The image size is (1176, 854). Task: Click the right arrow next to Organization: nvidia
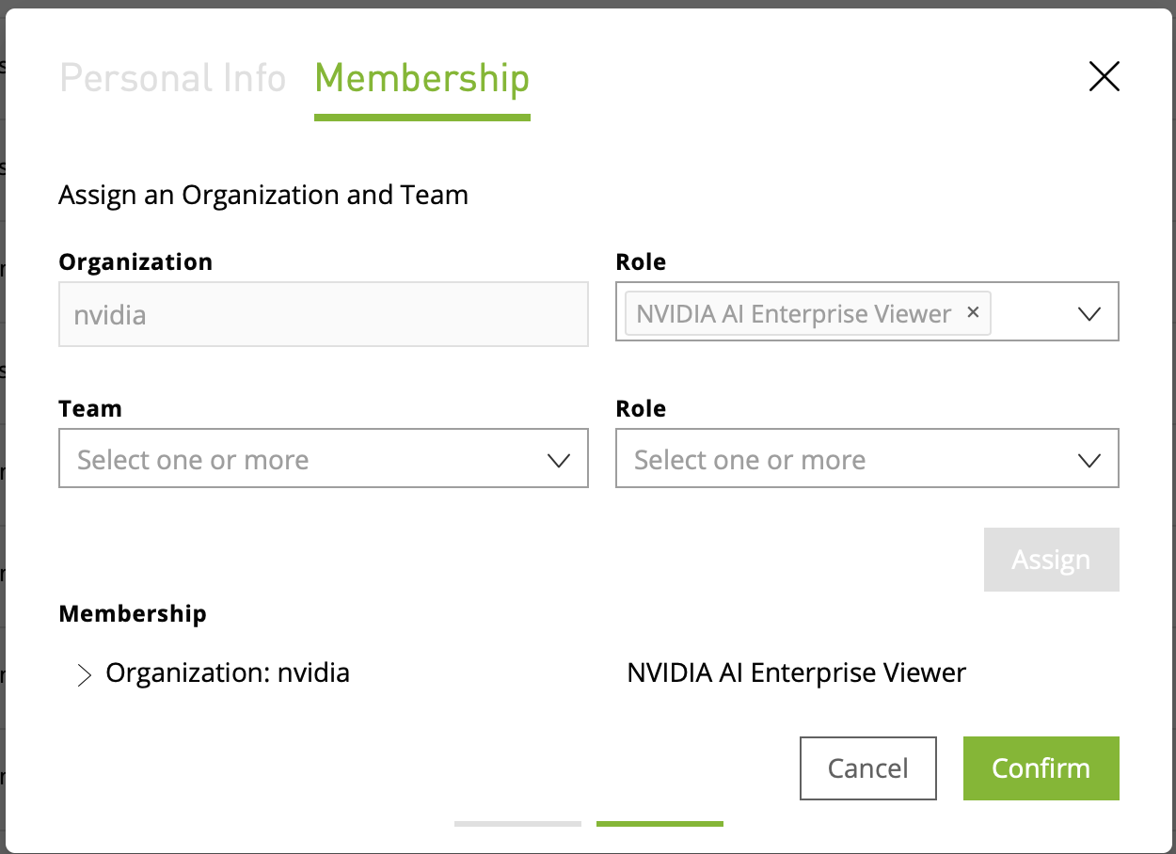(x=83, y=674)
